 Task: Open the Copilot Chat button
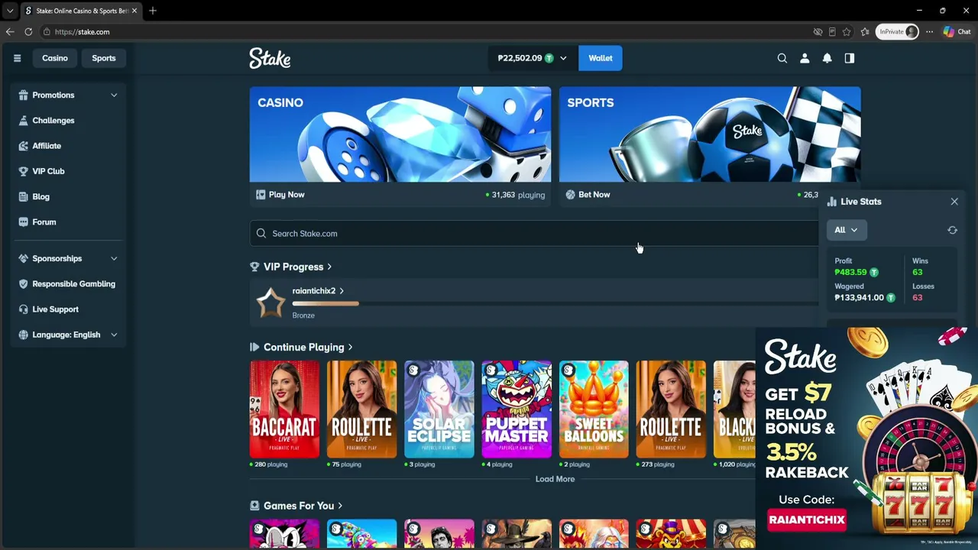(x=957, y=31)
